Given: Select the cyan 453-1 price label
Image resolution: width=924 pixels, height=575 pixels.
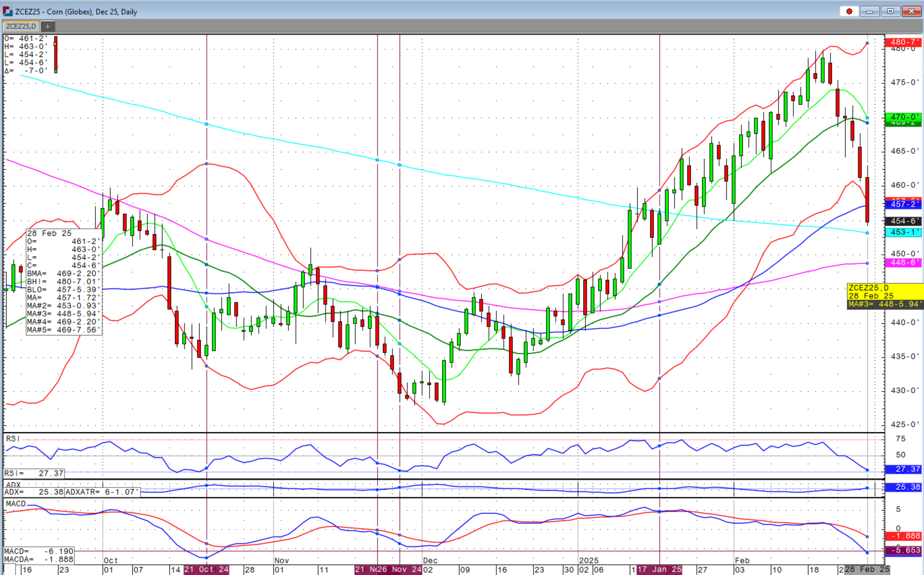Looking at the screenshot, I should 903,232.
